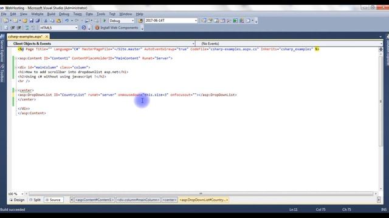Click the Toolbox toolbar icon
This screenshot has width=389, height=218.
(223, 21)
